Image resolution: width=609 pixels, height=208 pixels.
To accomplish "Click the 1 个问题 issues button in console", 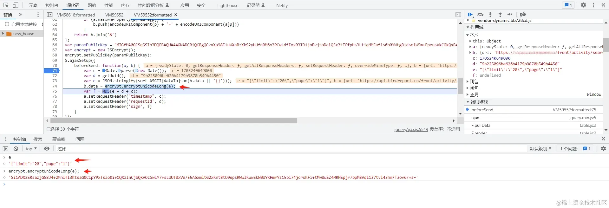I will coord(575,149).
